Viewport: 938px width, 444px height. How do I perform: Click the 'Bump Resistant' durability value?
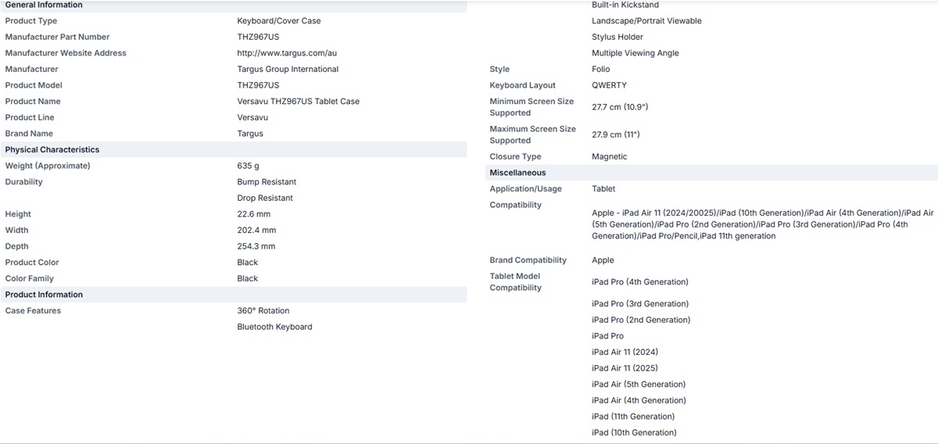(x=267, y=182)
